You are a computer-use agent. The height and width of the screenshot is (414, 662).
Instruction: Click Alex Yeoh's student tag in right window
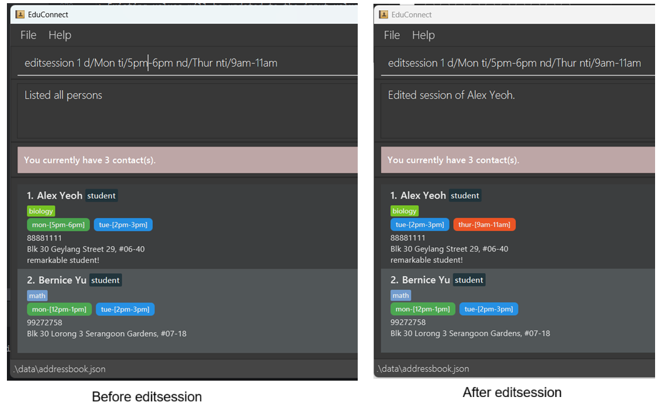(465, 196)
